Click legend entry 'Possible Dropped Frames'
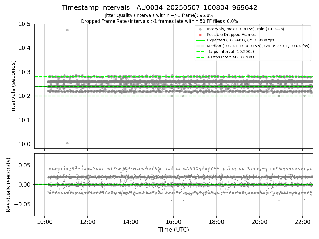Viewport: 319px width, 239px height. coord(231,35)
